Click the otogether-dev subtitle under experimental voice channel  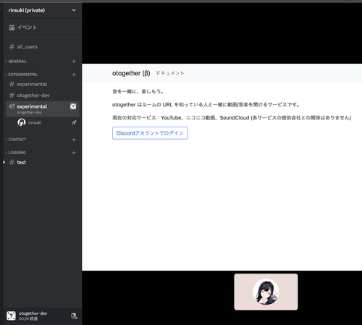pos(29,112)
